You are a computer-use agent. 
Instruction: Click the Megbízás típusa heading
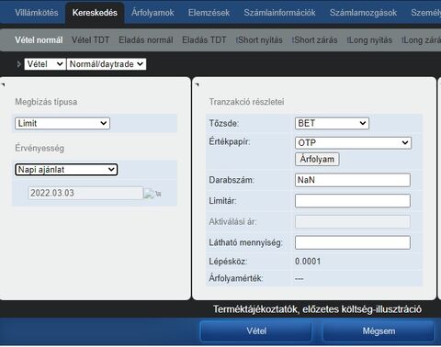point(46,102)
